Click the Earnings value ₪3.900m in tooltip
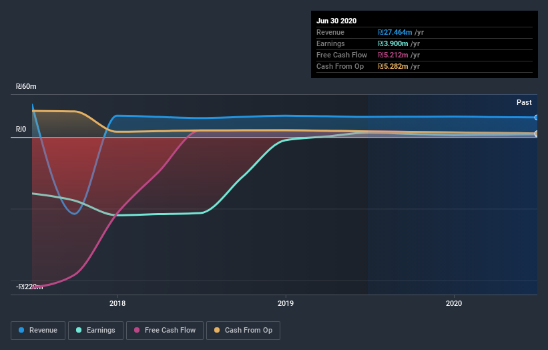Viewport: 548px width, 350px height. coord(392,43)
